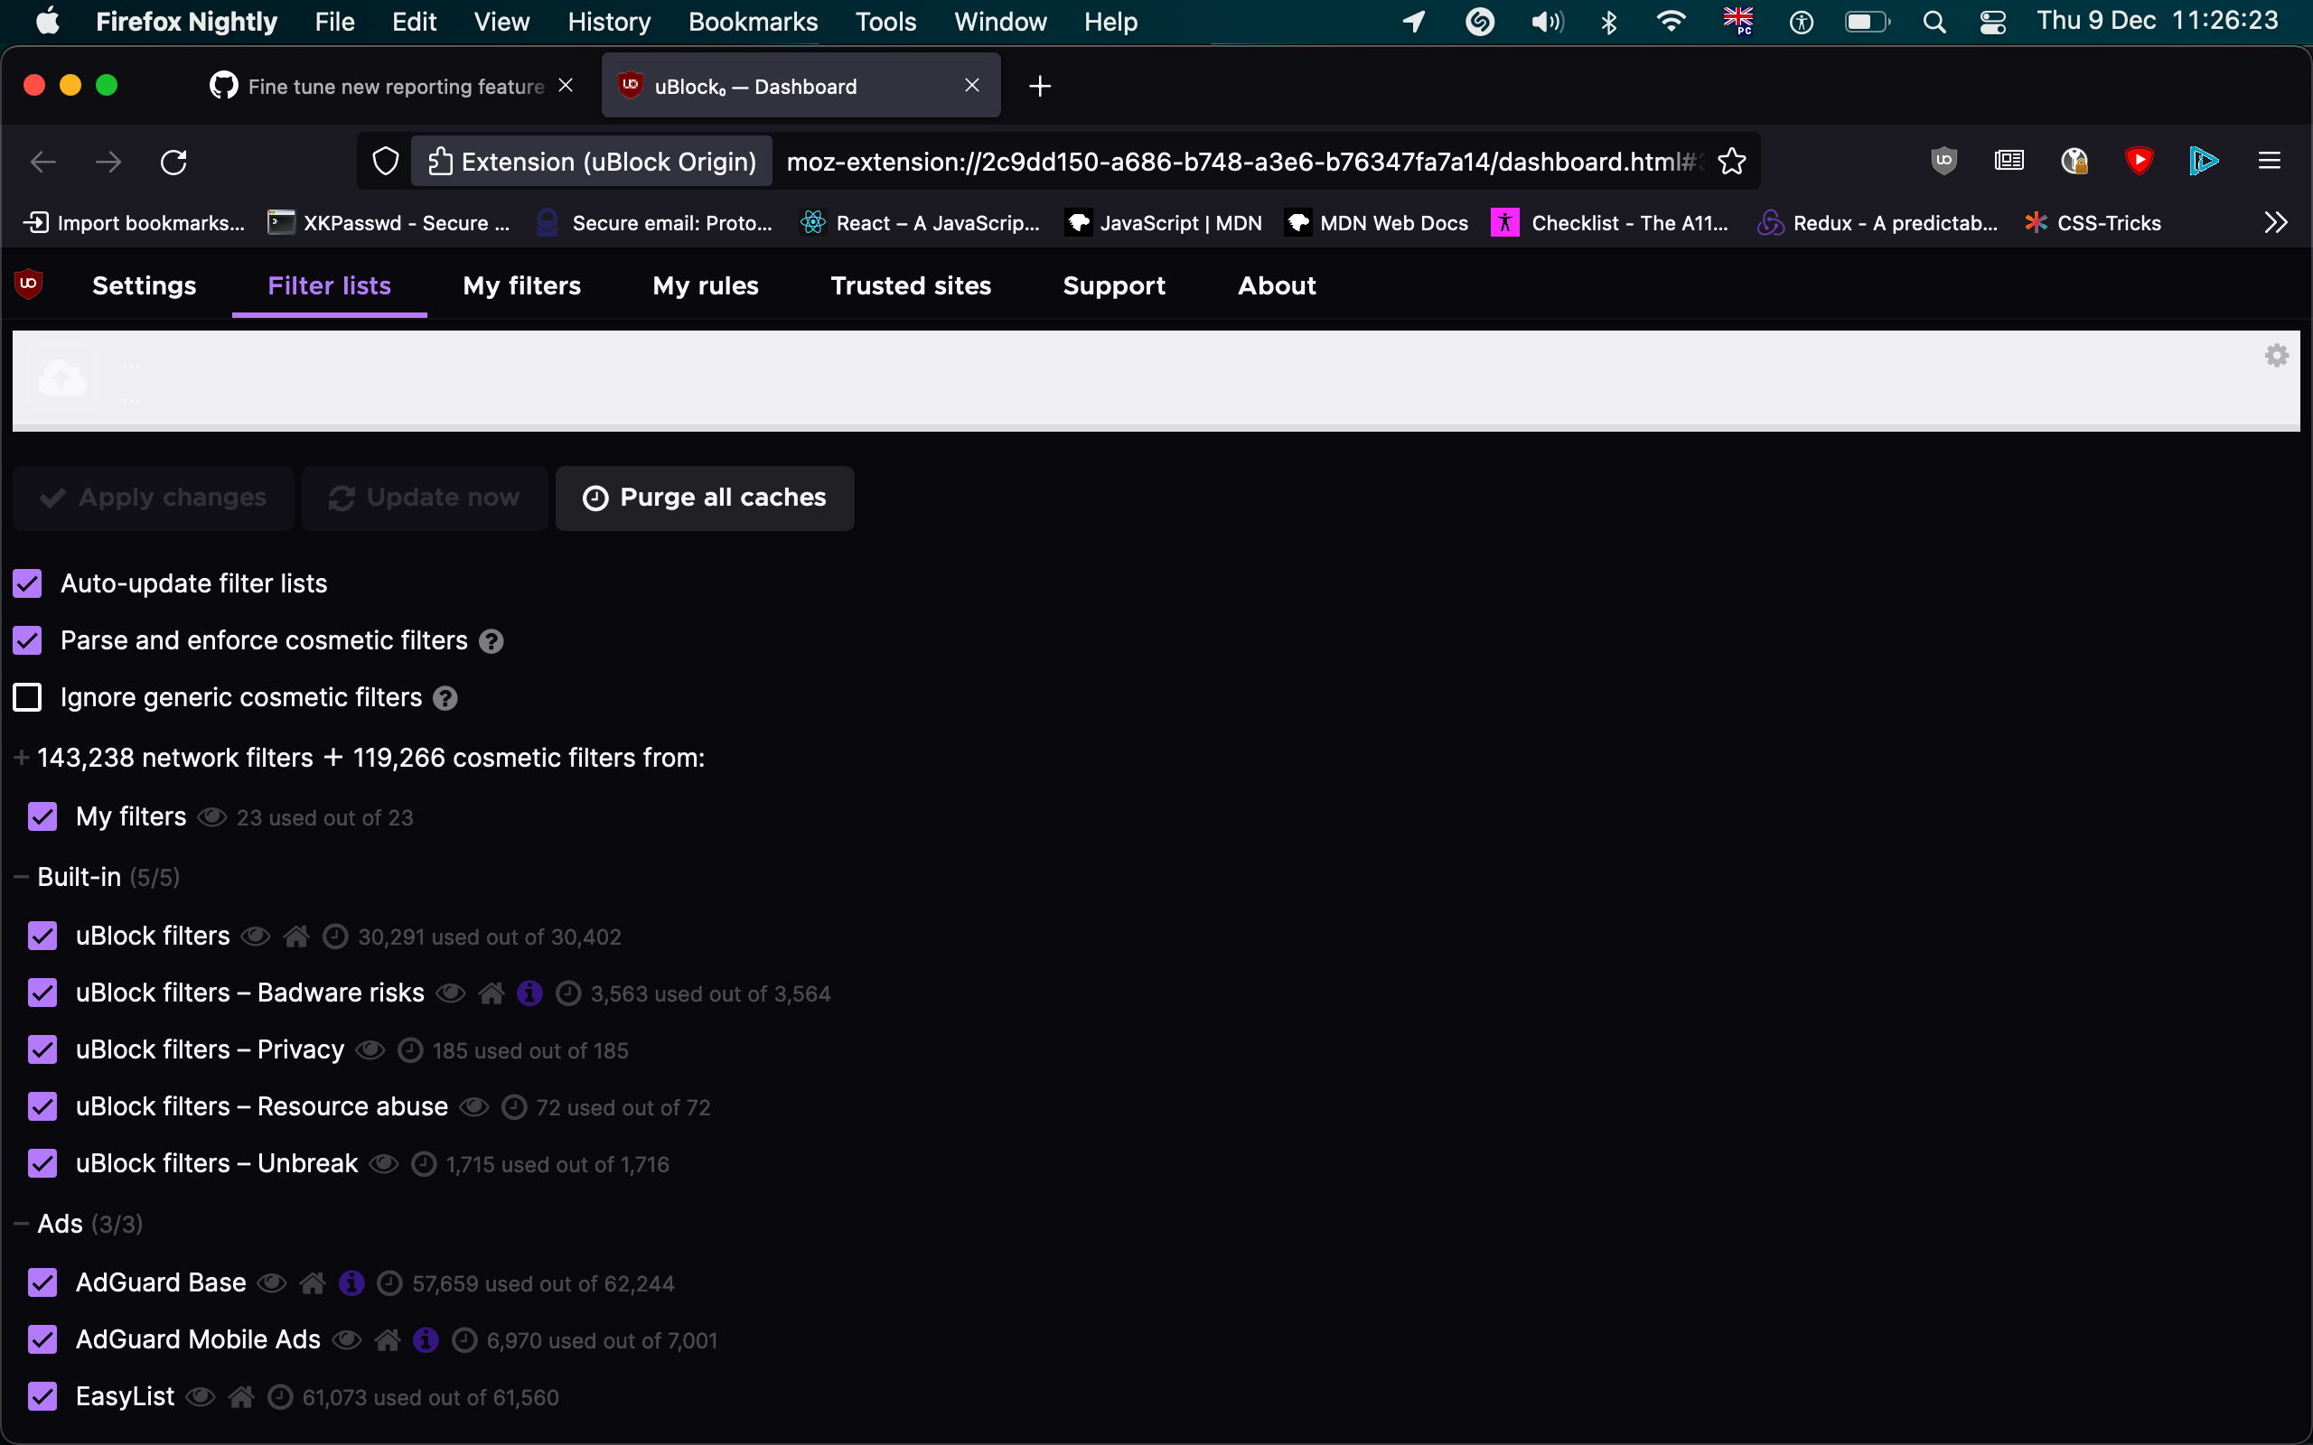Image resolution: width=2313 pixels, height=1445 pixels.
Task: Click the cloud sync icon on the left
Action: [x=61, y=378]
